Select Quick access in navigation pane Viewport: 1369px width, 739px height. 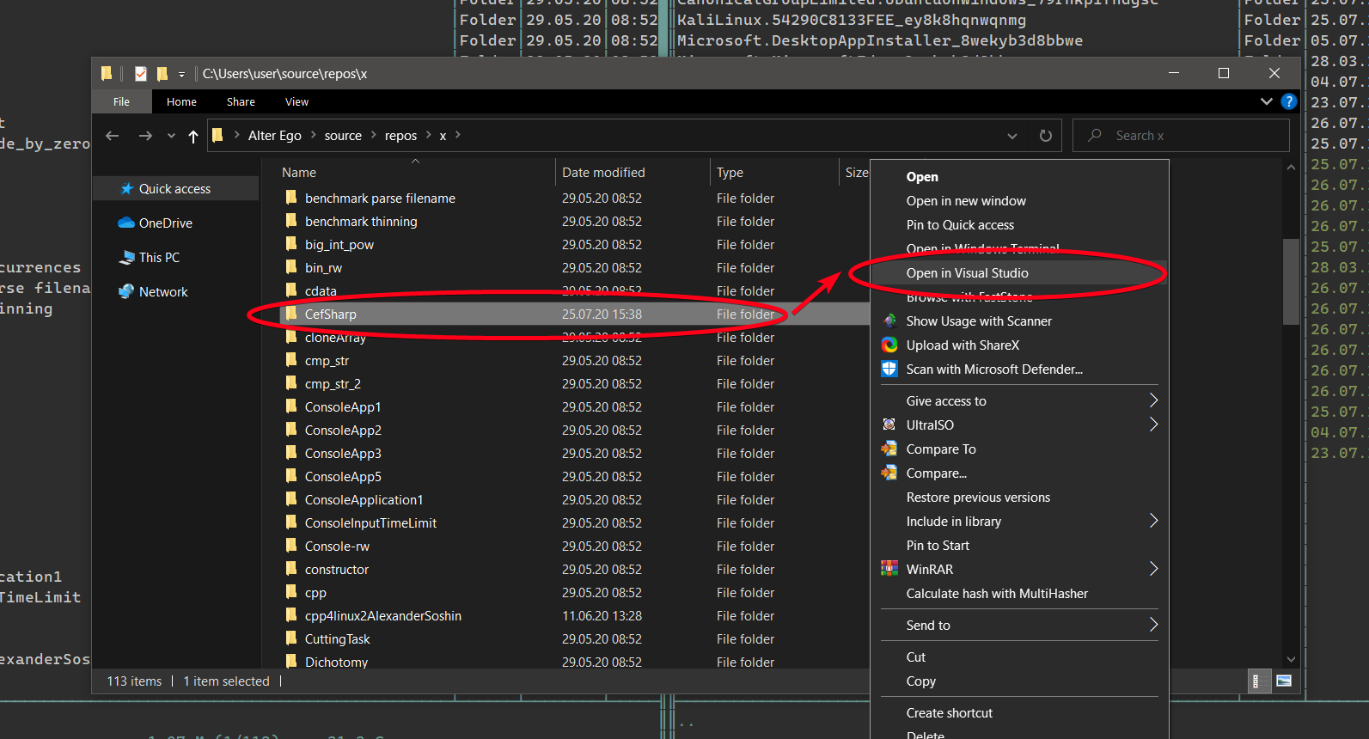(x=175, y=189)
